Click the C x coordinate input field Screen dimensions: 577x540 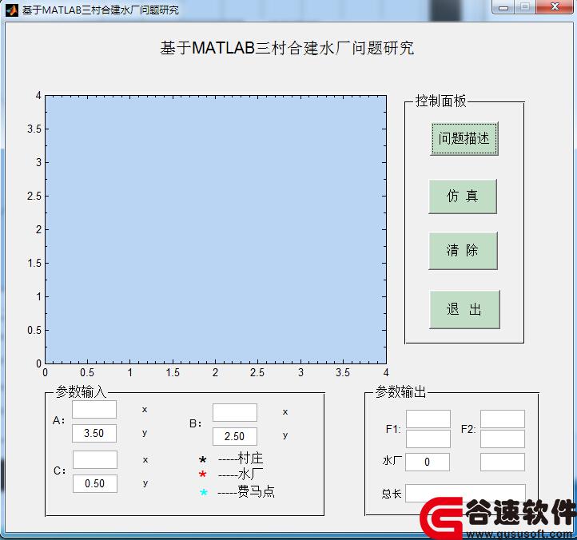coord(95,460)
